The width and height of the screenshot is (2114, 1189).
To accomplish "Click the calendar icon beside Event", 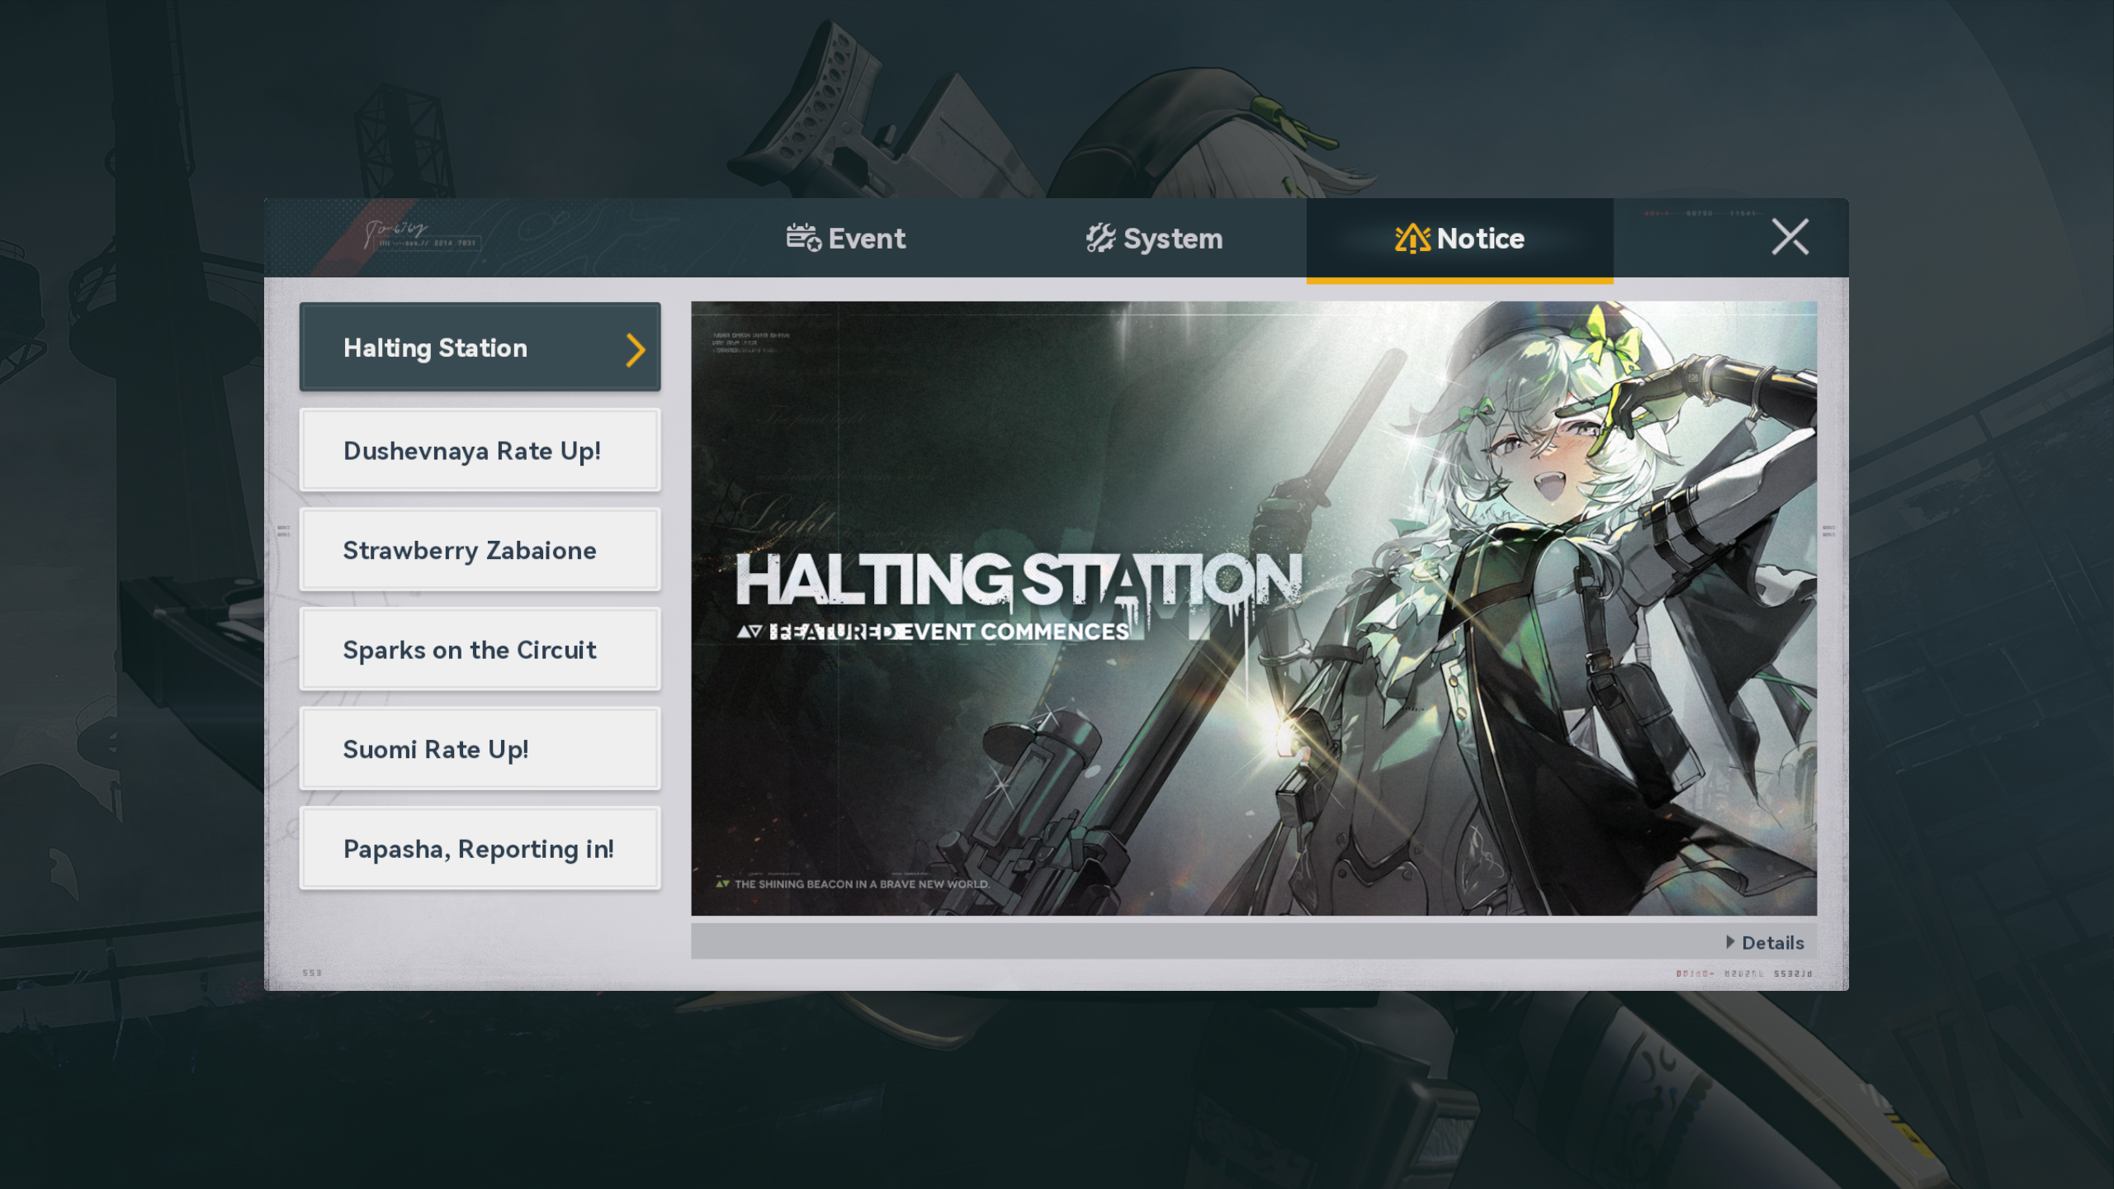I will [803, 238].
